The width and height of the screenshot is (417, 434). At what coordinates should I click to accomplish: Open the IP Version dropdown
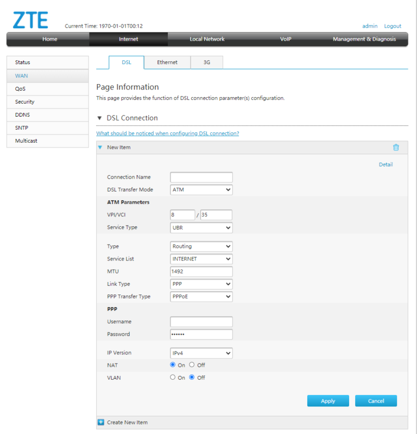pos(201,353)
